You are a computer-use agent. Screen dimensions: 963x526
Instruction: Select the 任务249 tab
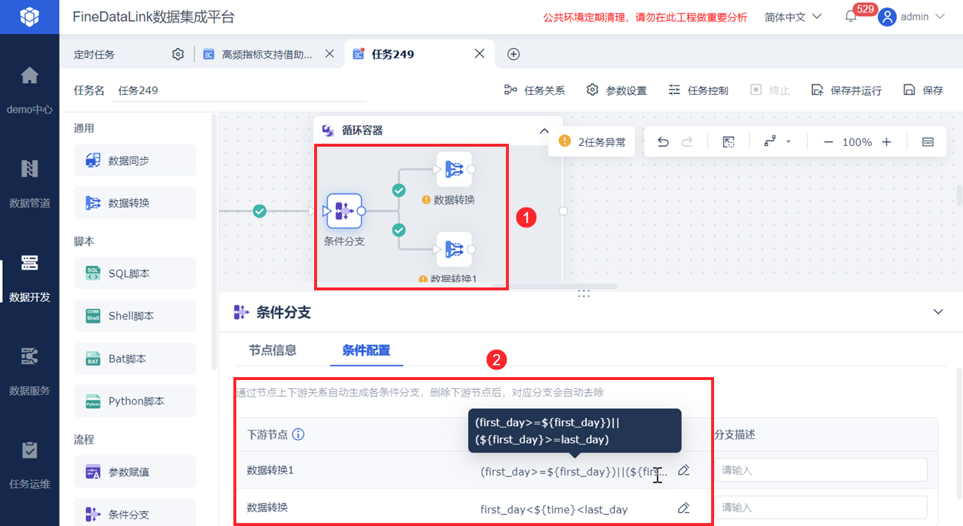tap(393, 54)
